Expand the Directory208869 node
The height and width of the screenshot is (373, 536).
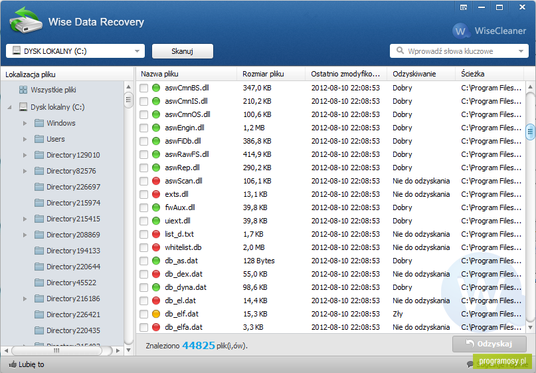tap(25, 235)
